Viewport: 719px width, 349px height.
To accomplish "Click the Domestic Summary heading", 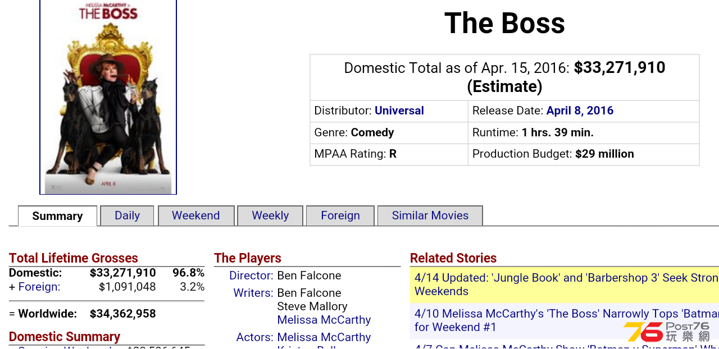I will (x=65, y=337).
